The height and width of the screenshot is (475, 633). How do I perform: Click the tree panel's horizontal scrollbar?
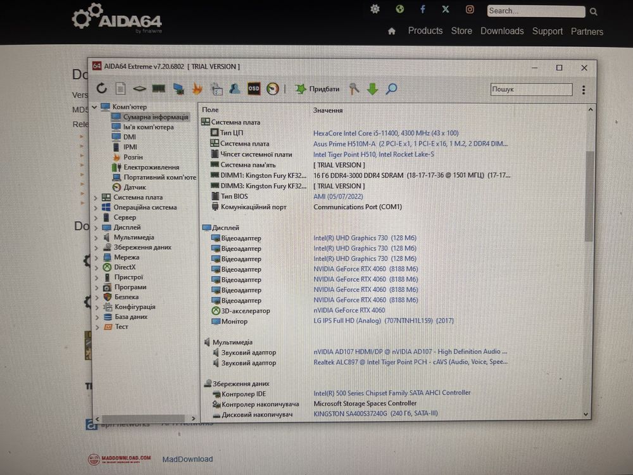(x=143, y=419)
